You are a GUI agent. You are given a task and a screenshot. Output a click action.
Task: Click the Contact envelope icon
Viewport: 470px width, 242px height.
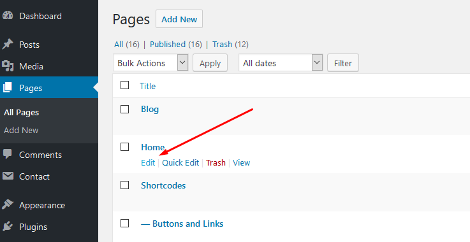(8, 176)
